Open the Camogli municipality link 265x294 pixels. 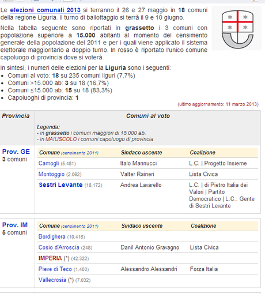pyautogui.click(x=48, y=163)
